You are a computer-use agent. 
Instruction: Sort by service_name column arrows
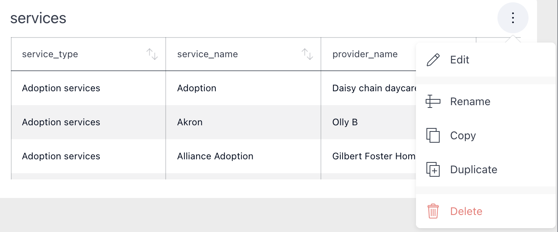[x=307, y=54]
